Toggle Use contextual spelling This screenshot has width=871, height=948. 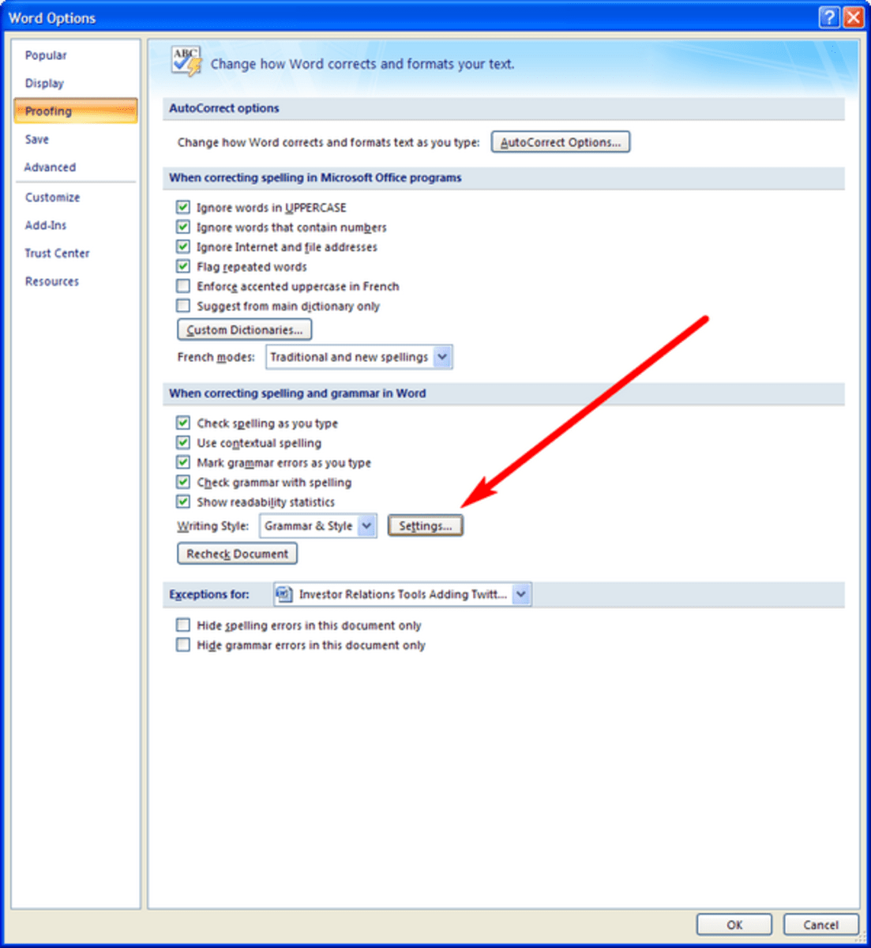[183, 442]
